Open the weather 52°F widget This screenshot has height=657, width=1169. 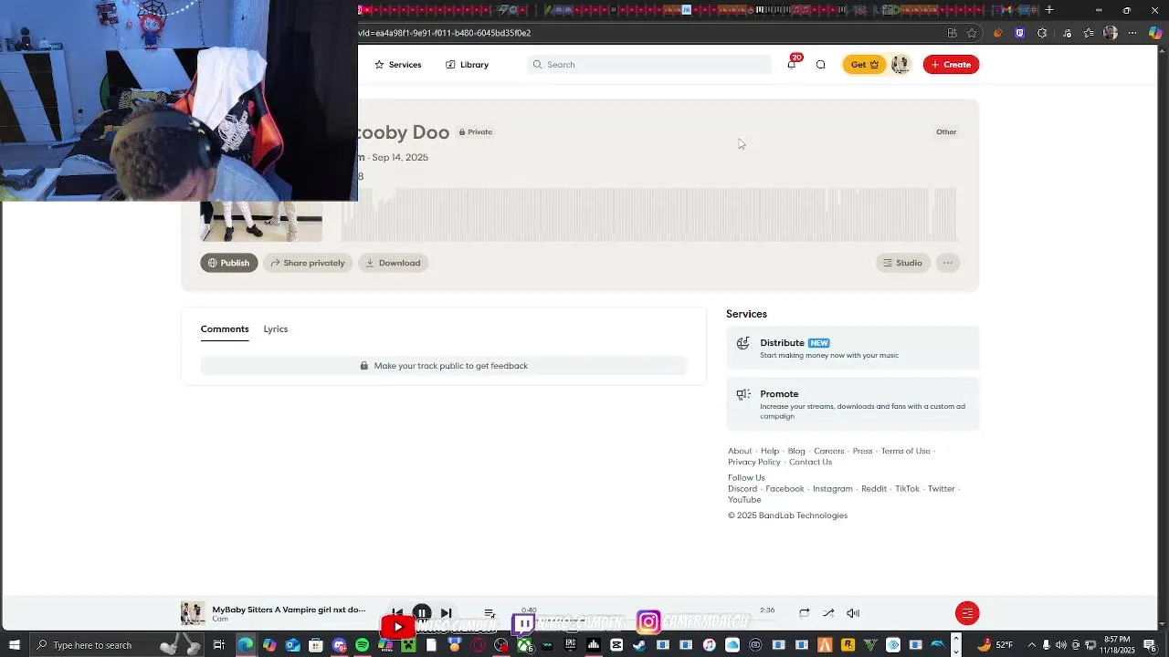tap(995, 645)
